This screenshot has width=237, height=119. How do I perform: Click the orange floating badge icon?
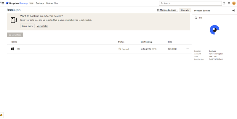pyautogui.click(x=1, y=115)
